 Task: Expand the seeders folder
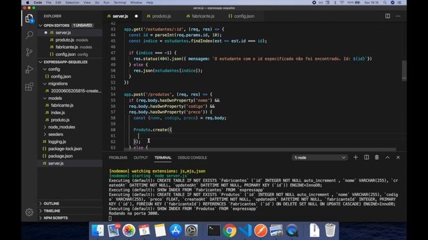pyautogui.click(x=45, y=135)
